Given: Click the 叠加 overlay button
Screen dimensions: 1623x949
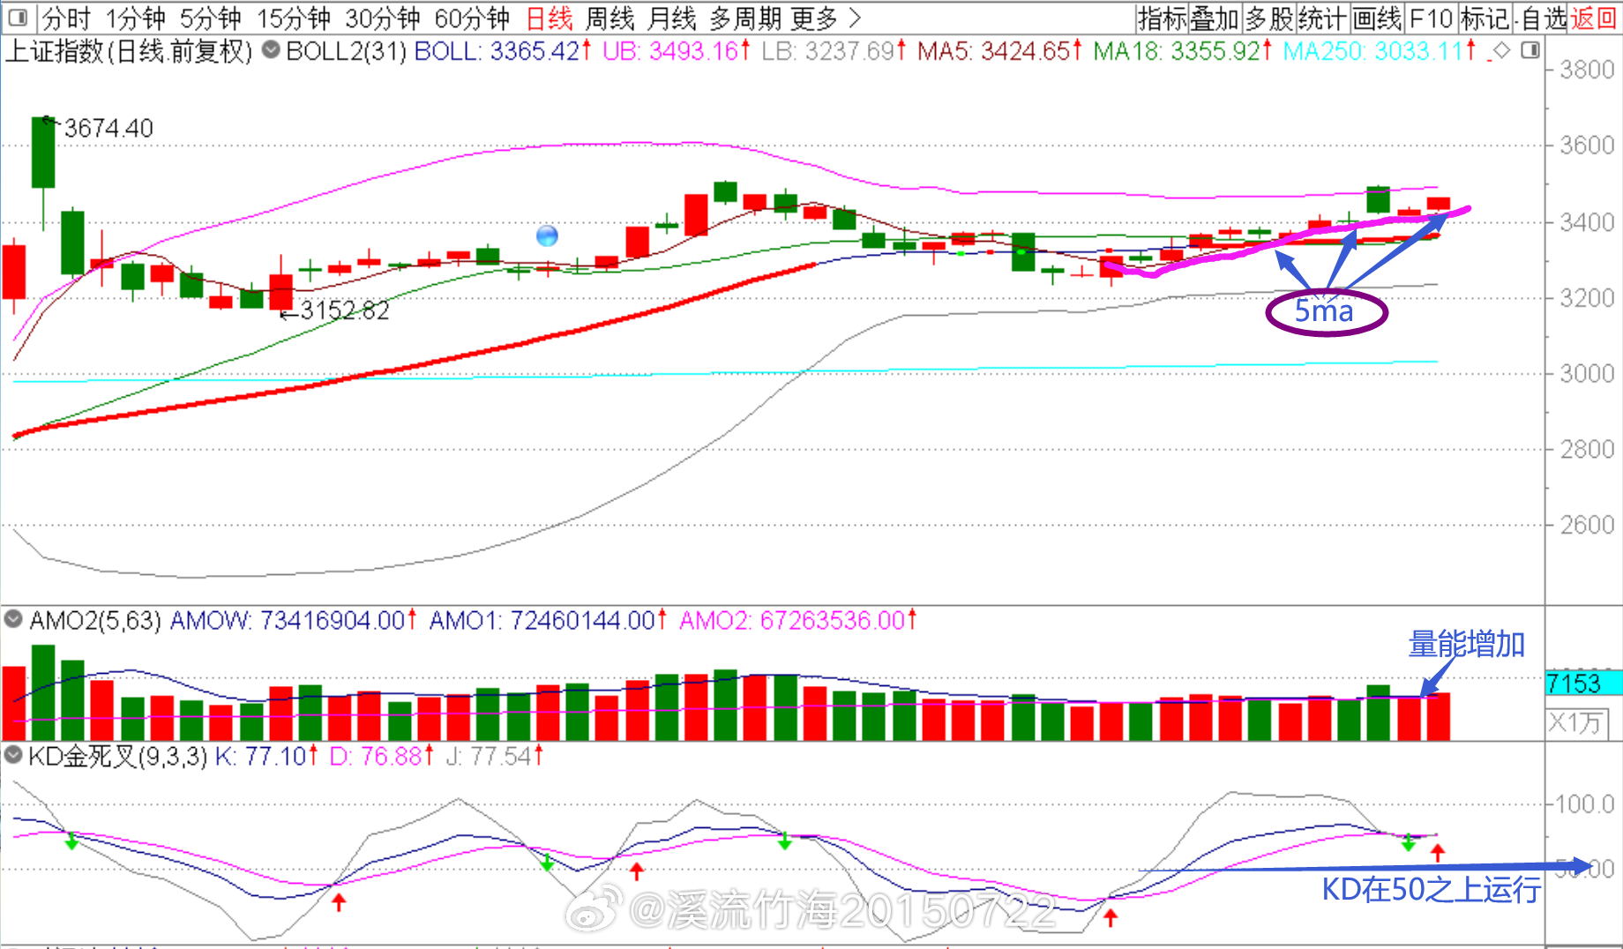Looking at the screenshot, I should [1215, 18].
